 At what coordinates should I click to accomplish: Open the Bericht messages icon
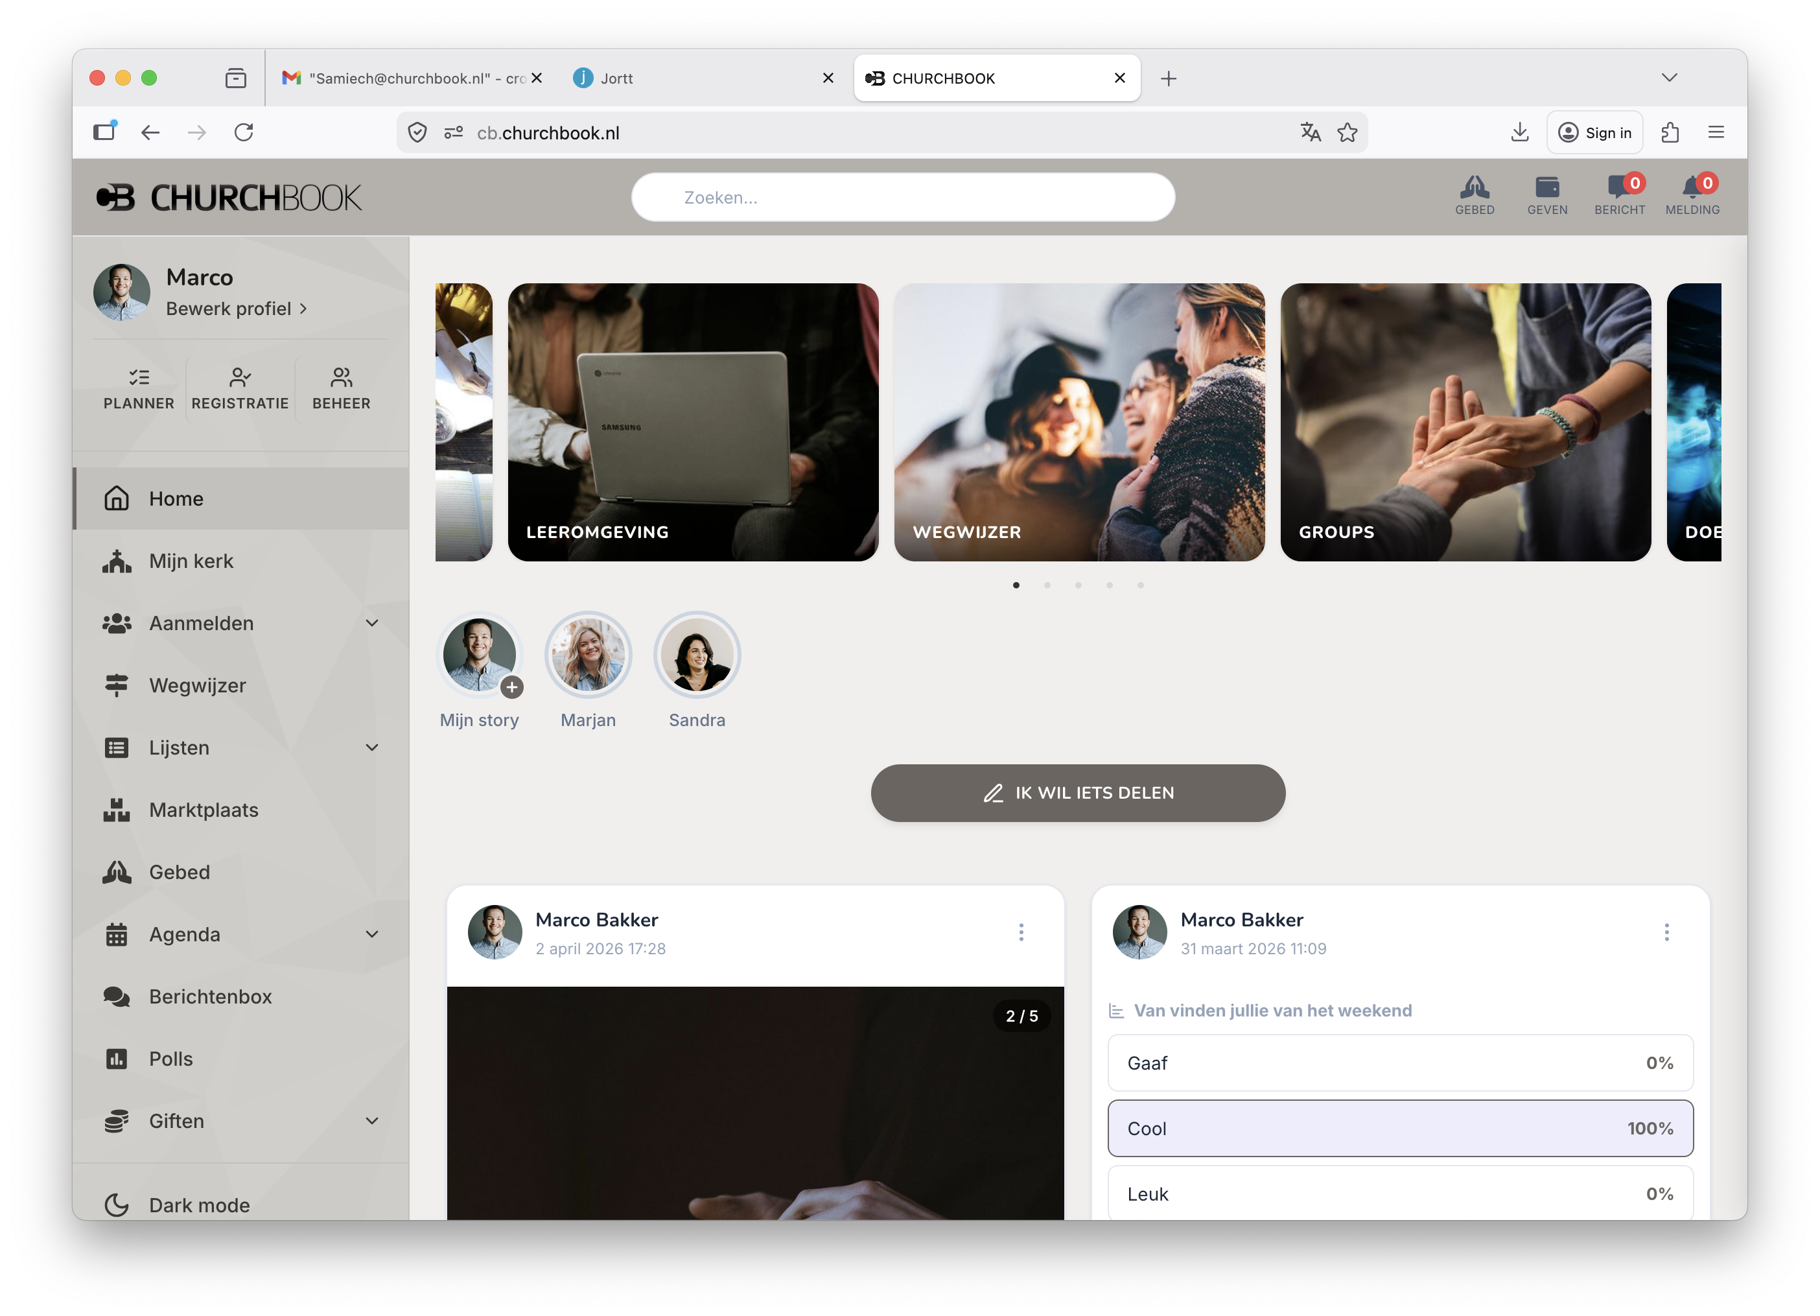click(x=1618, y=194)
